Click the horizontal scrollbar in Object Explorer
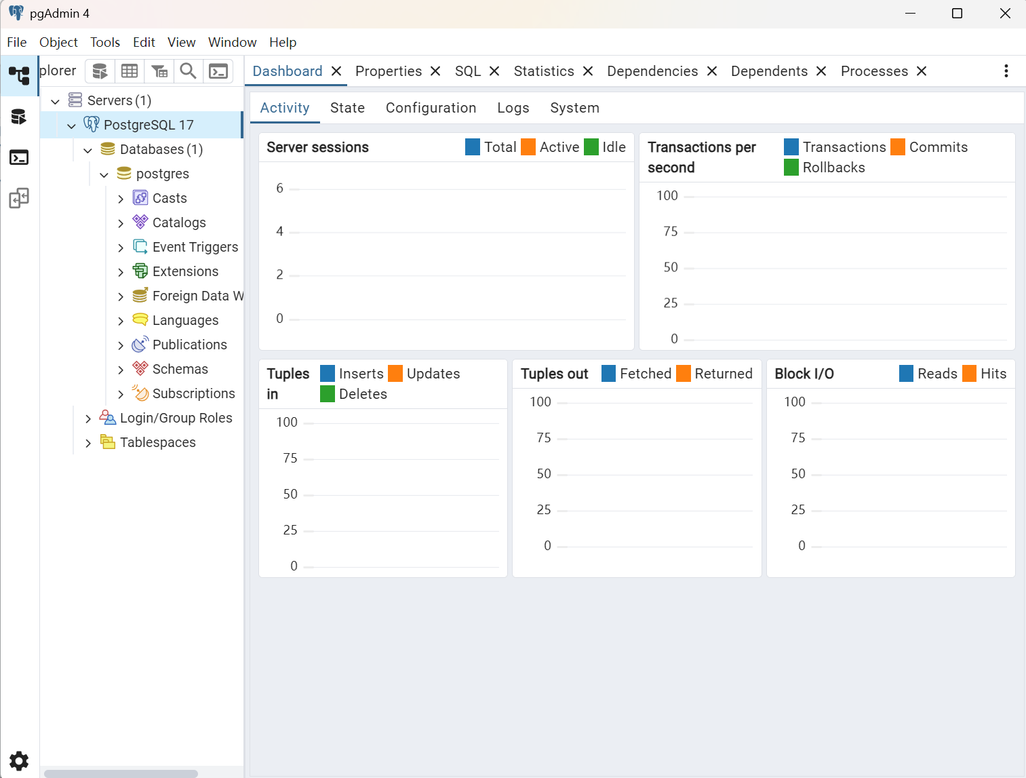The image size is (1026, 778). 121,773
